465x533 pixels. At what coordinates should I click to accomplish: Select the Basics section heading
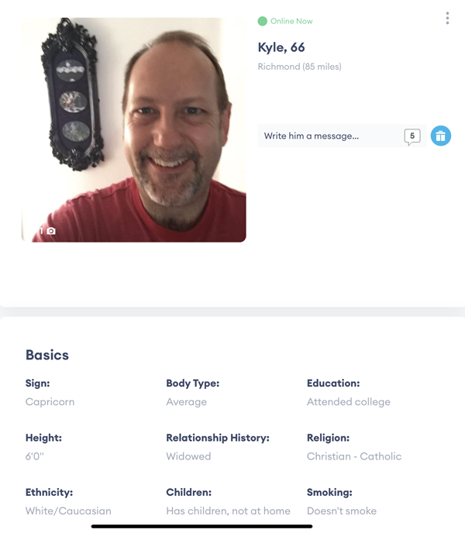coord(47,355)
